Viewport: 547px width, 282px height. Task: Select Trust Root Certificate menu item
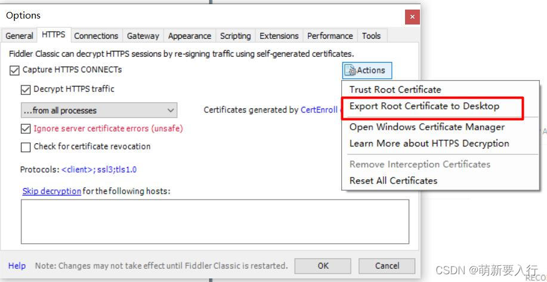coord(395,90)
